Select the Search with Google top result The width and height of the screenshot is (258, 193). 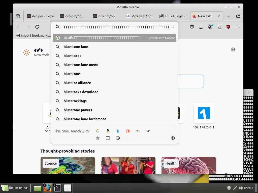point(115,38)
